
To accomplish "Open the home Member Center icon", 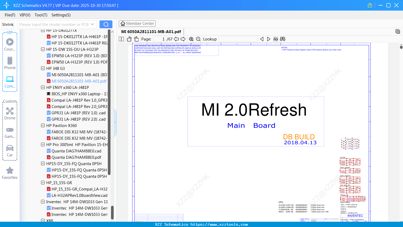I will [123, 24].
